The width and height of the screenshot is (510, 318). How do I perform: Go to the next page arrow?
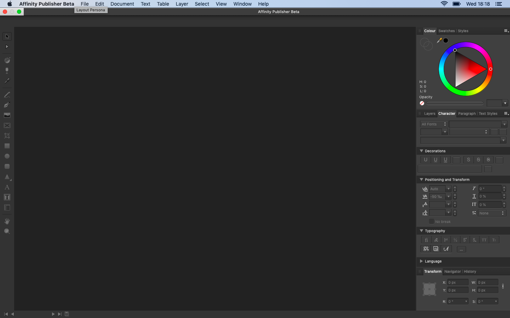pos(53,314)
